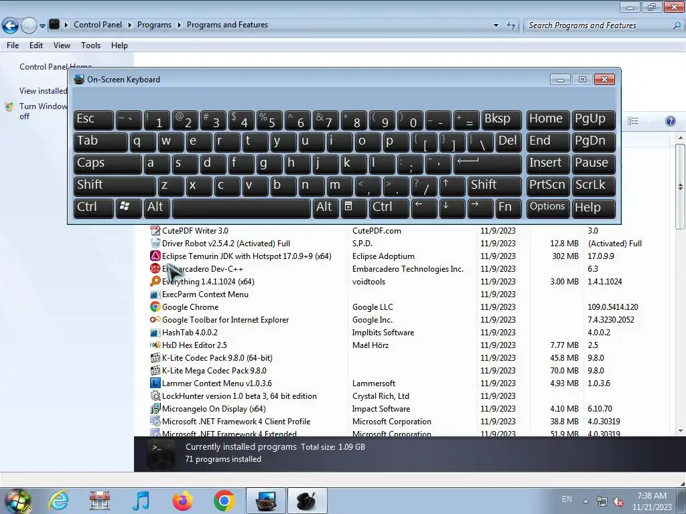This screenshot has height=514, width=686.
Task: Click the scroll down arrow of program list
Action: coord(681,431)
